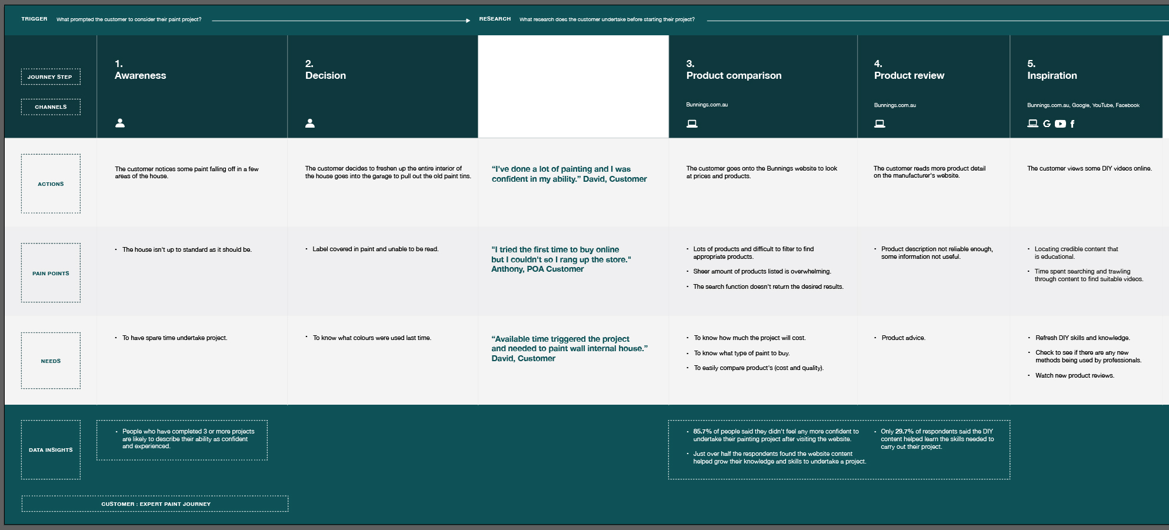Click Anthony's "I tried the first time" quote
The height and width of the screenshot is (530, 1169).
(561, 259)
